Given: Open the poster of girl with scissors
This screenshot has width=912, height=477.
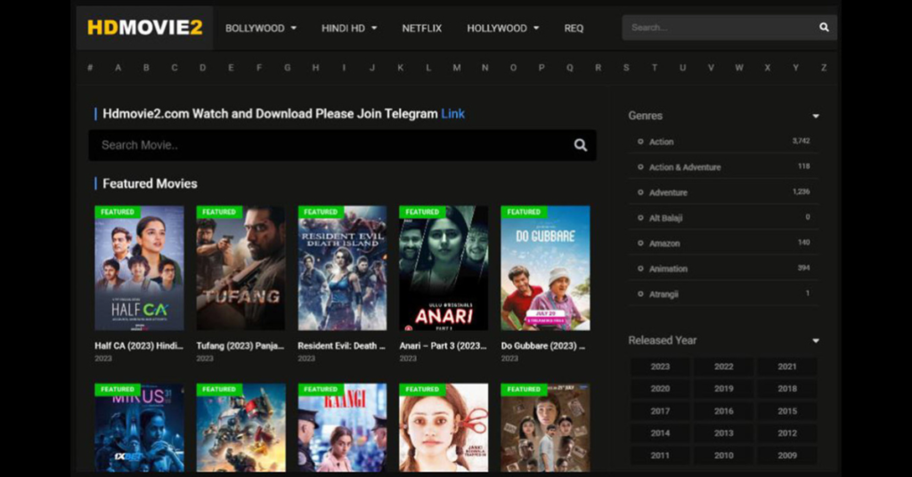Looking at the screenshot, I should (444, 428).
